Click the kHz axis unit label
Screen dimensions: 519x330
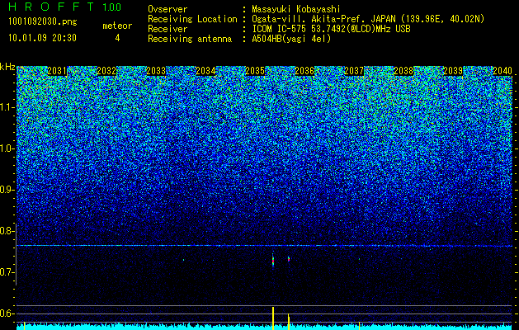[7, 67]
